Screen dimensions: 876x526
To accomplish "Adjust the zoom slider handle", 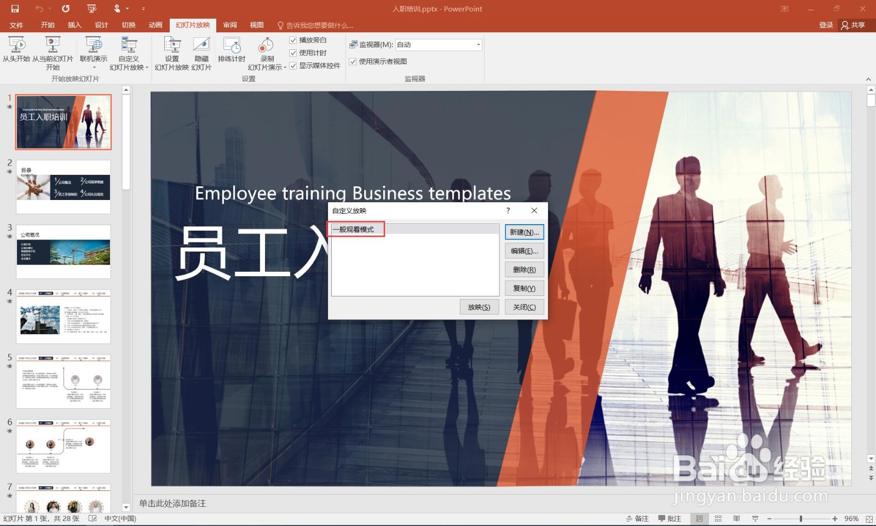I will pos(800,518).
